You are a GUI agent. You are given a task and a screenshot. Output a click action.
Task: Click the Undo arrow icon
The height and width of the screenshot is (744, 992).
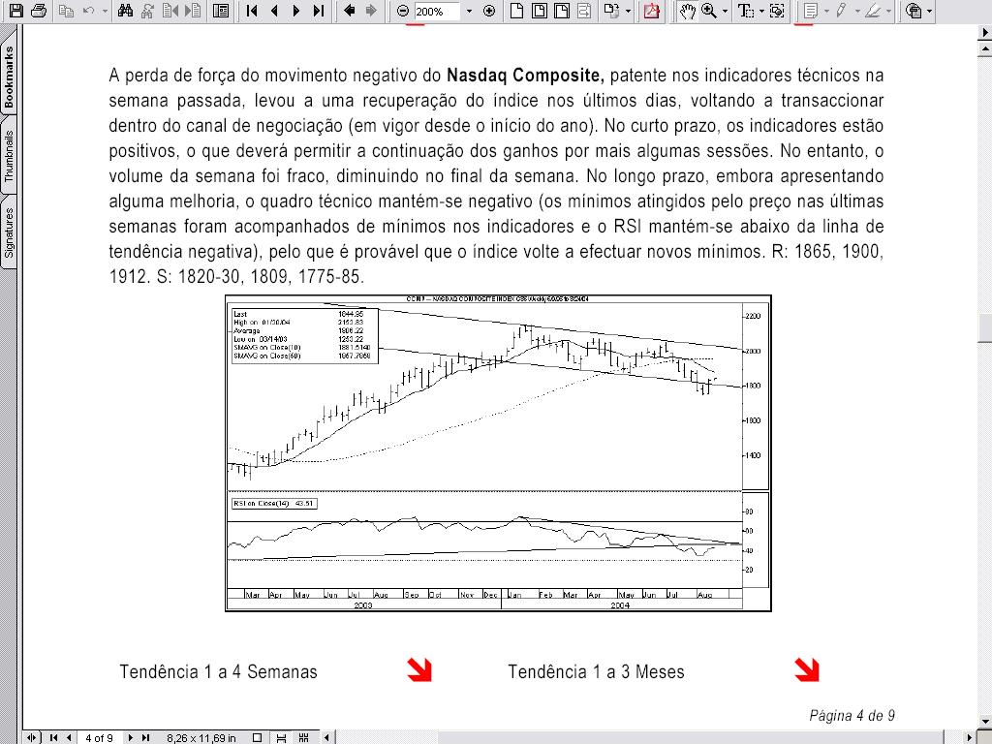tap(89, 10)
